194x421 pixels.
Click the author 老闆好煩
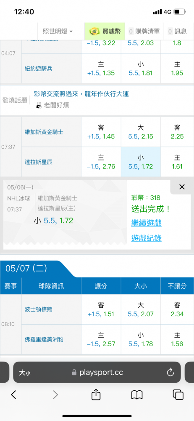click(x=56, y=105)
